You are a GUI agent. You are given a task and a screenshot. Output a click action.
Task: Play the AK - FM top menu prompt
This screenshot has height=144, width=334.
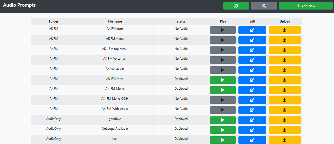point(223,50)
